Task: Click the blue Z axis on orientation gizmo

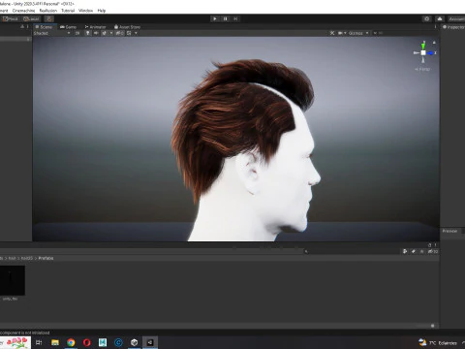Action: click(x=431, y=52)
